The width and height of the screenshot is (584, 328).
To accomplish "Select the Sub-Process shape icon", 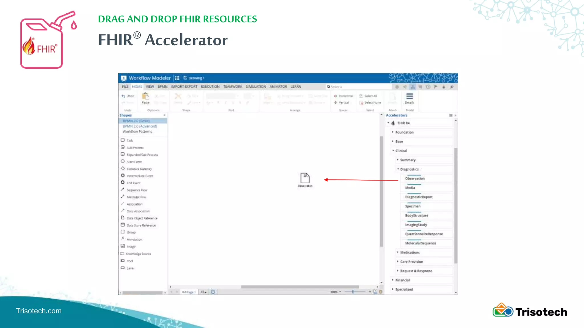I will [x=123, y=147].
